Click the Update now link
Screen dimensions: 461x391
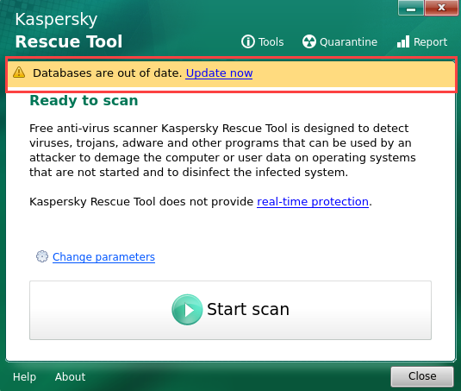point(219,73)
